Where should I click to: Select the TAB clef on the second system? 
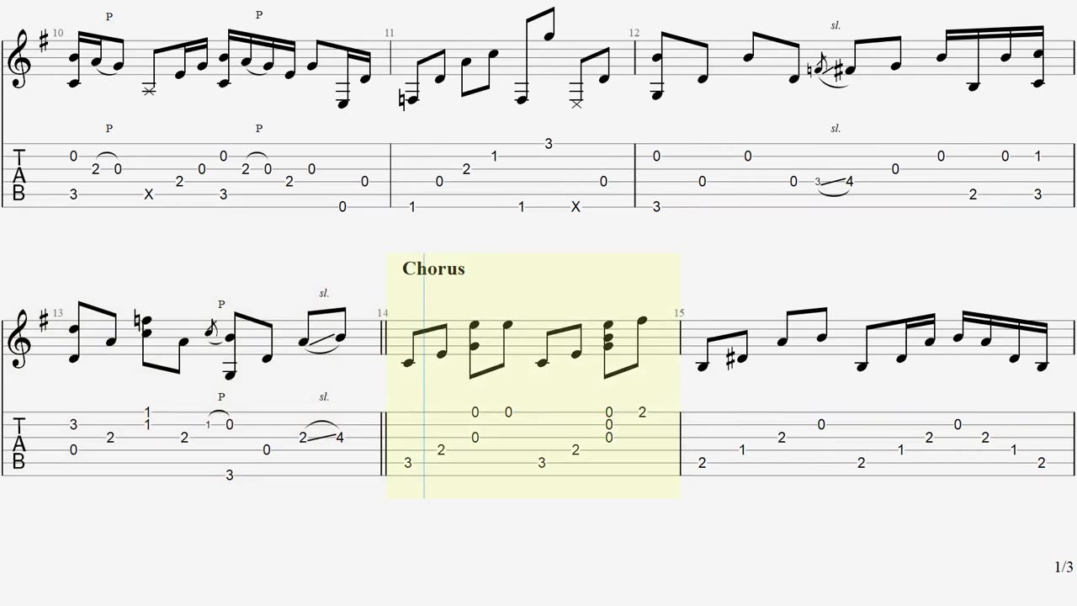click(x=19, y=444)
